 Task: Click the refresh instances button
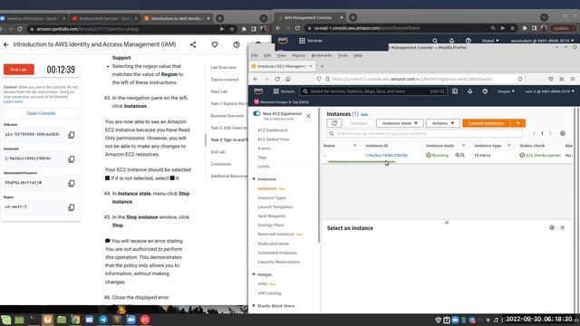(334, 123)
